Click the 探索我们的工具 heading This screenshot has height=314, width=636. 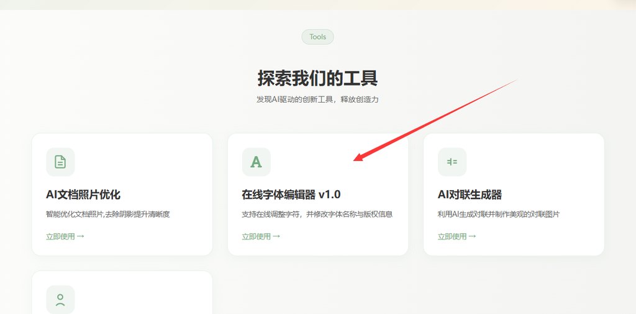[x=317, y=78]
